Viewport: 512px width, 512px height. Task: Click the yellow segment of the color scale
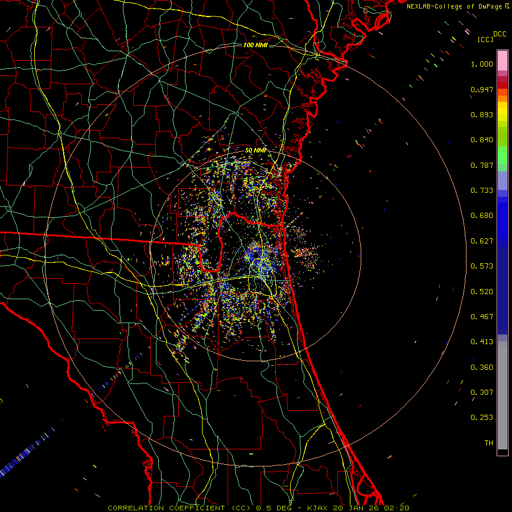[502, 114]
